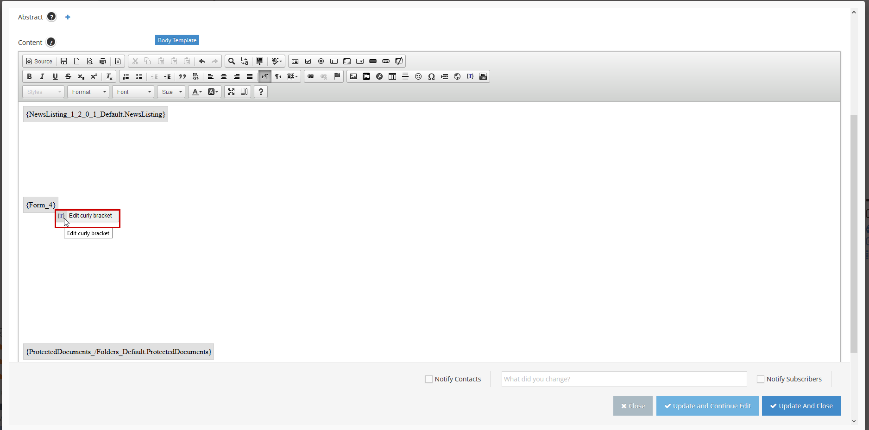Insert a curly bracket token
The width and height of the screenshot is (869, 430).
[470, 76]
